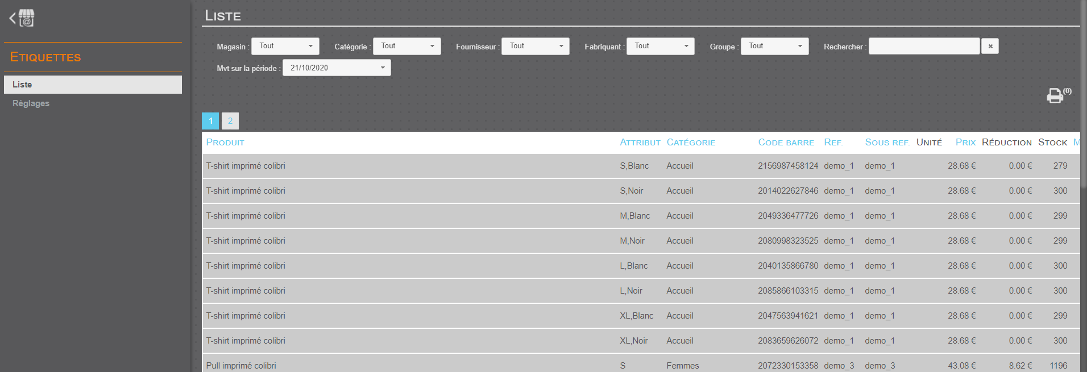Screen dimensions: 1087x372
Task: Click barcode 2083659626072
Action: click(788, 341)
